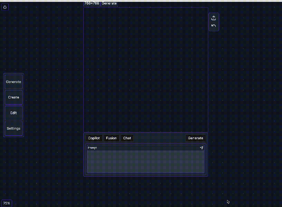Switch to the Chat tab

point(127,138)
